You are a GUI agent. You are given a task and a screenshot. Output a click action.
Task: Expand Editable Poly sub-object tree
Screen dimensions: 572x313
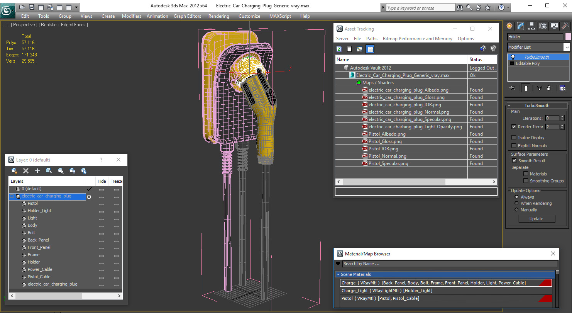[512, 63]
